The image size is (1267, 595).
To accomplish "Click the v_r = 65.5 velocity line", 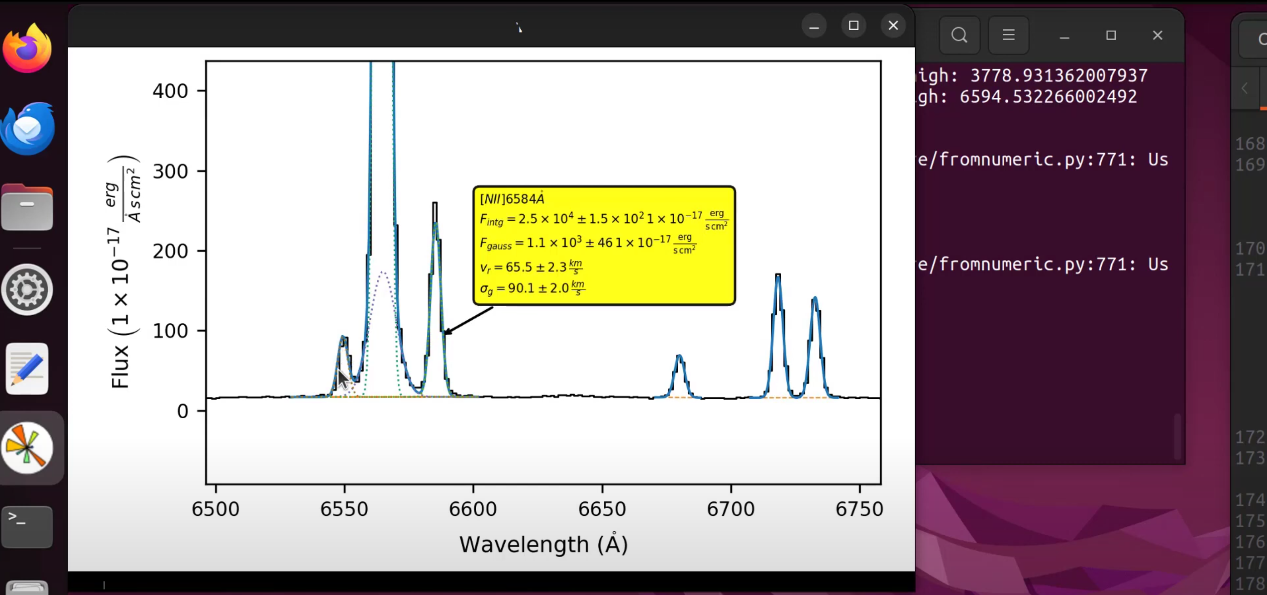I will pyautogui.click(x=531, y=267).
